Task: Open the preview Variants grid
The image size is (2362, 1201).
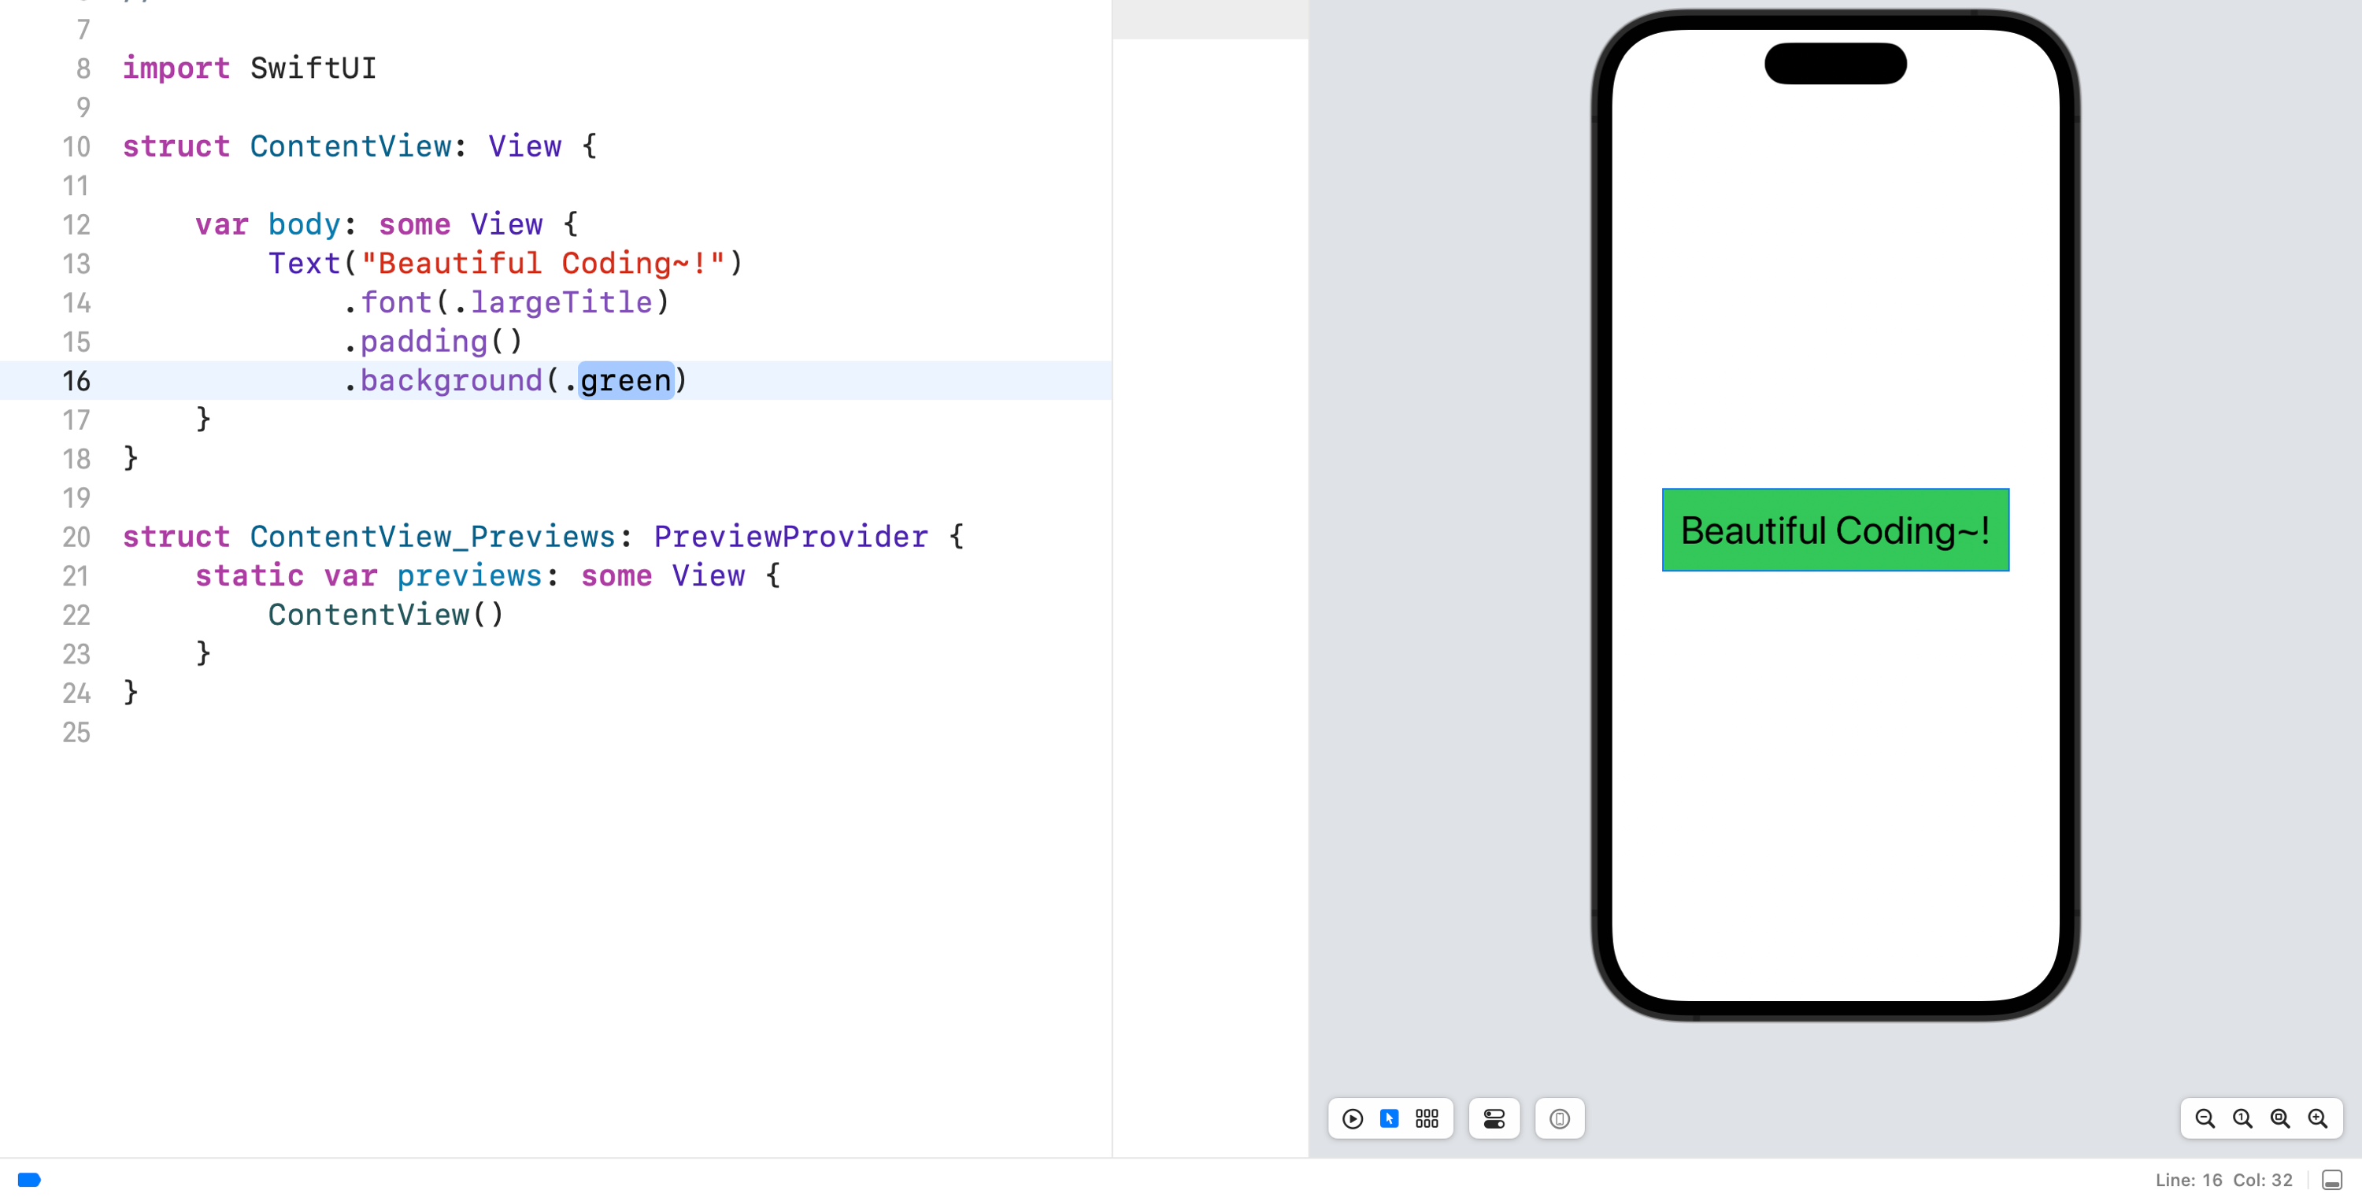Action: pyautogui.click(x=1427, y=1118)
